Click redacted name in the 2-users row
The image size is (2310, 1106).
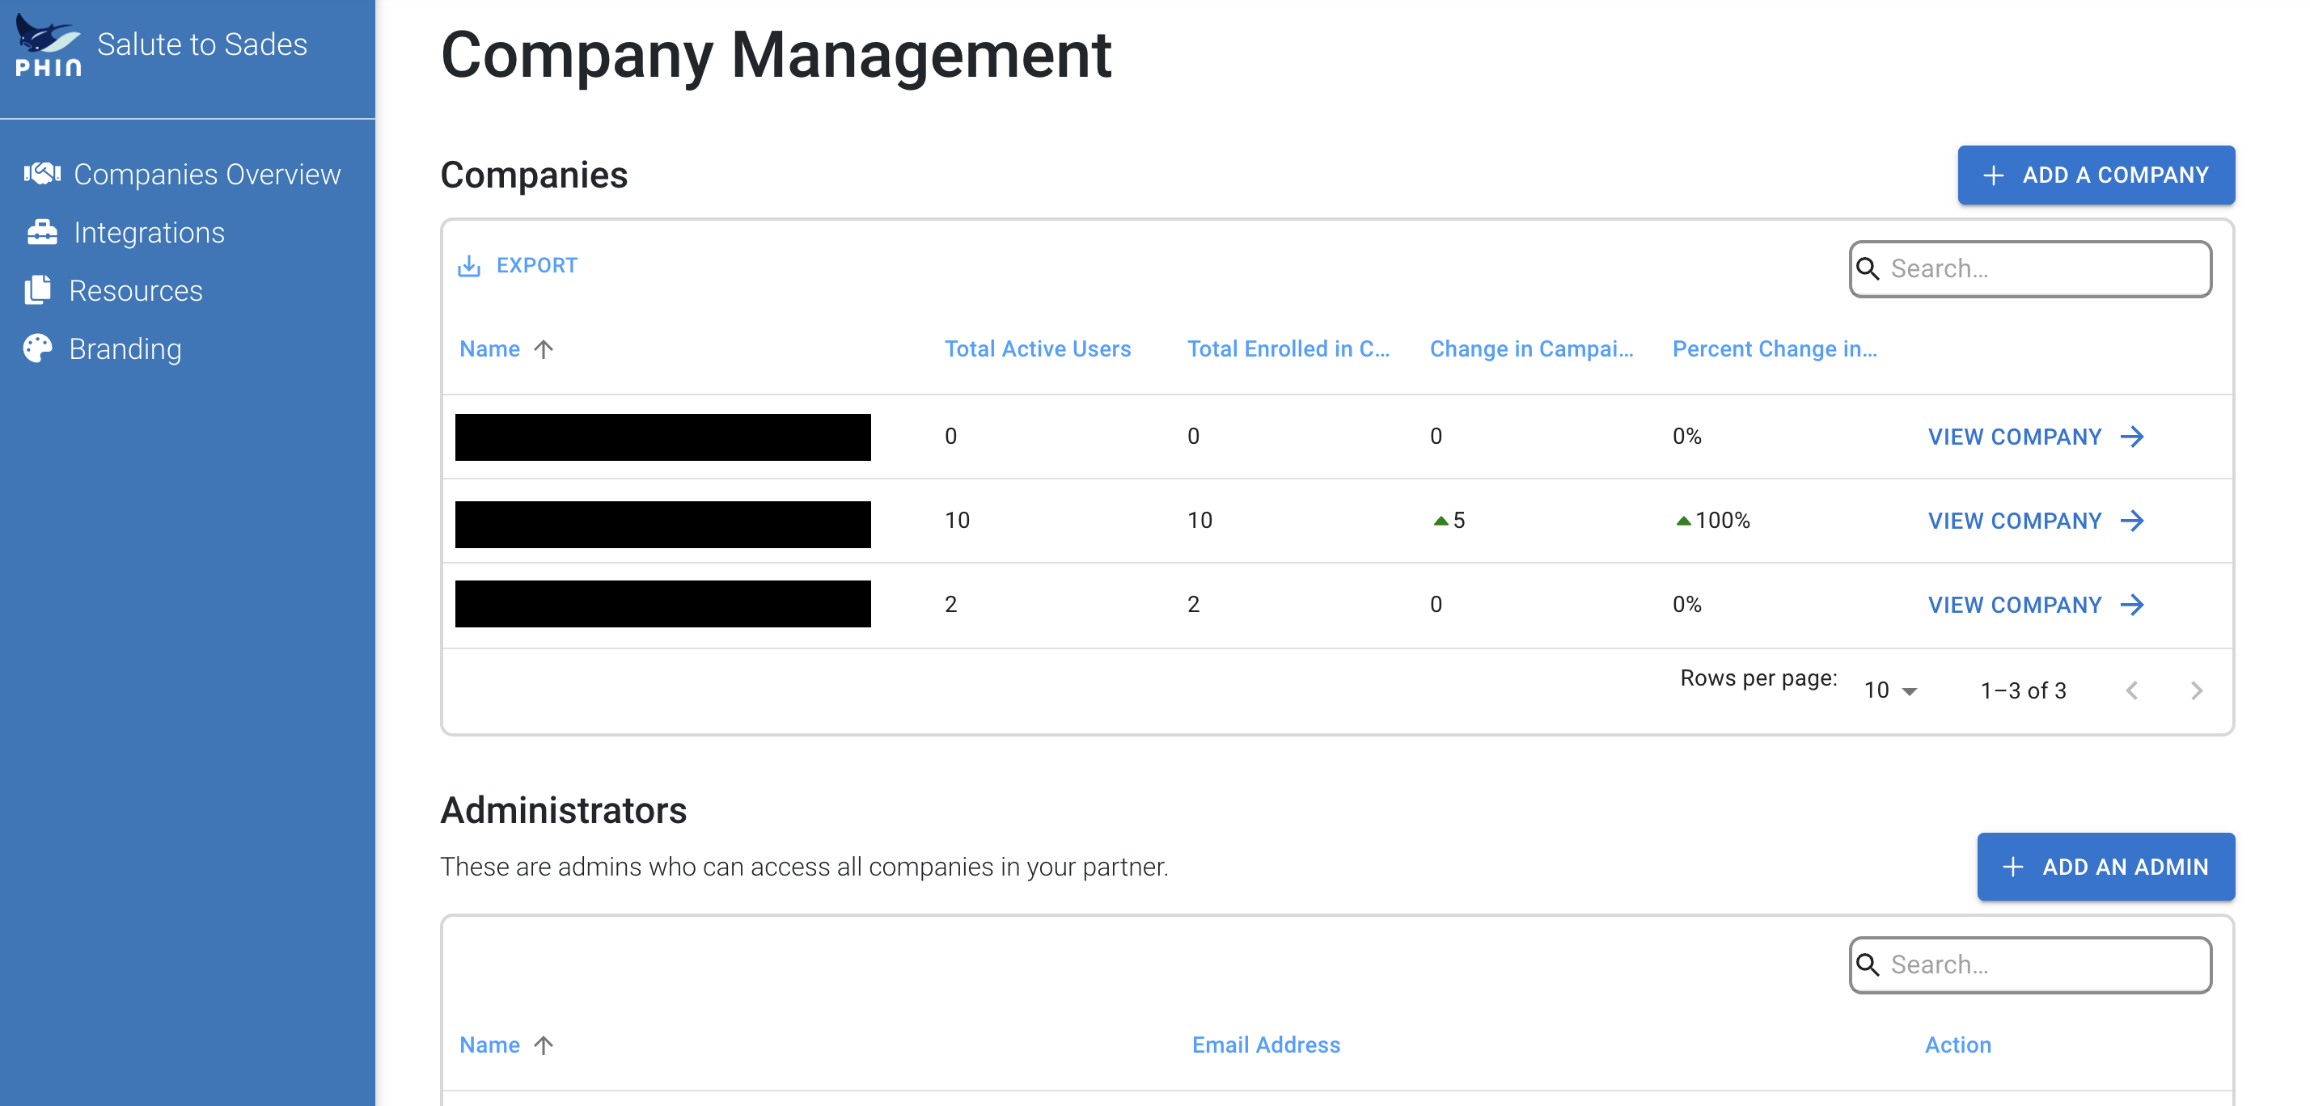tap(662, 604)
